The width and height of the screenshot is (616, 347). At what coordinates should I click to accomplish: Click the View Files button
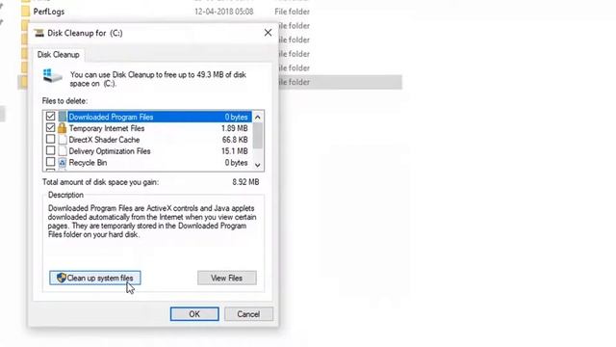point(227,278)
